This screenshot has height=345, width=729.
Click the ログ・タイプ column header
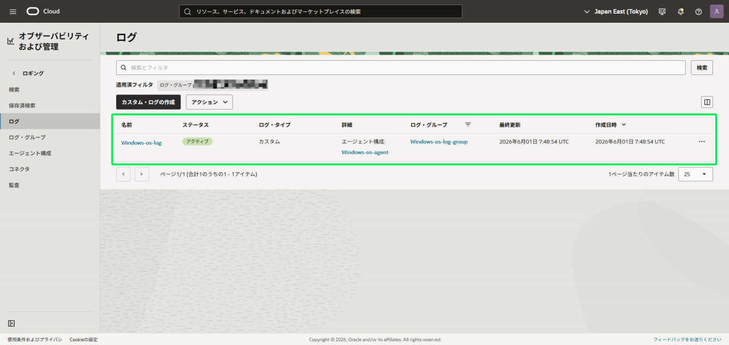275,124
